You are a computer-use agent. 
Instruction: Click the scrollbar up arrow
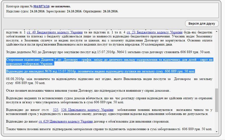[216, 31]
